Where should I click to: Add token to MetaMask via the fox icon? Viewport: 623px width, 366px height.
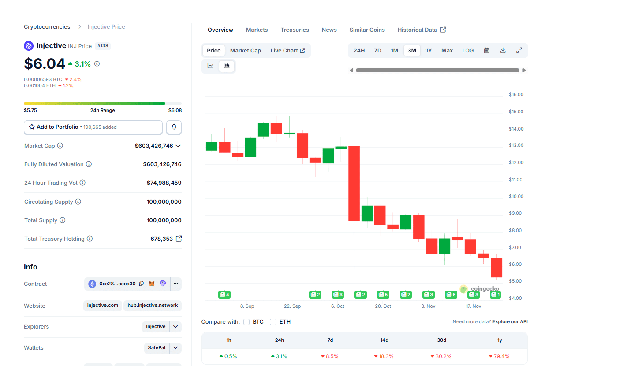point(152,284)
